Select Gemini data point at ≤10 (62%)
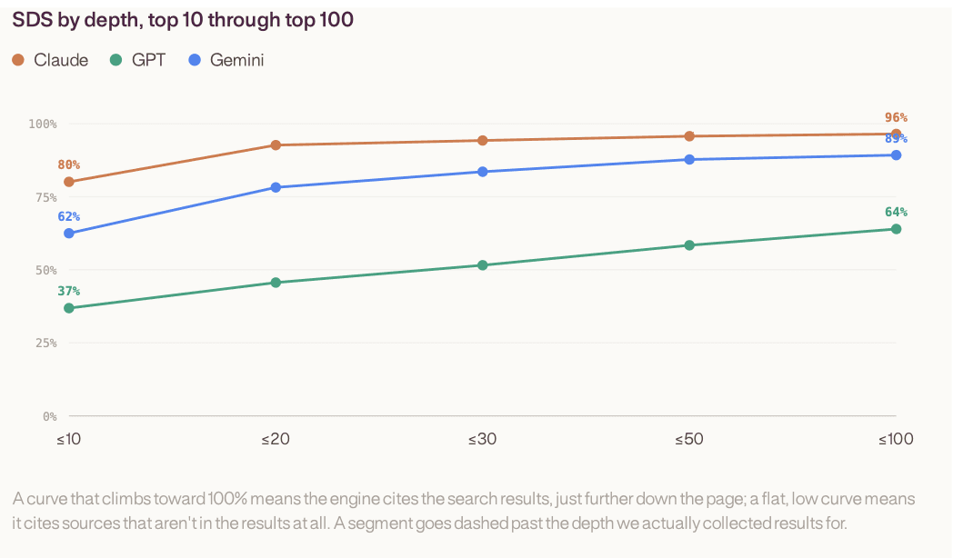953x558 pixels. tap(69, 234)
